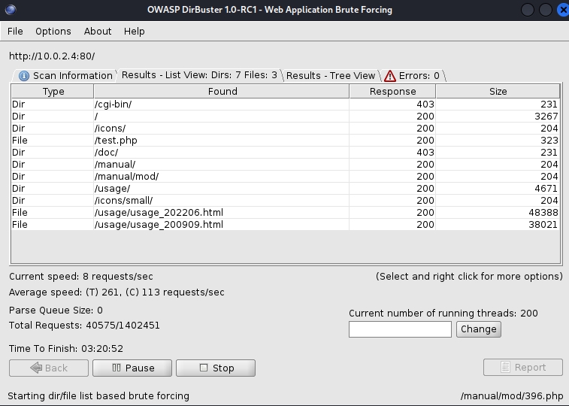Open the Options menu

pos(53,32)
